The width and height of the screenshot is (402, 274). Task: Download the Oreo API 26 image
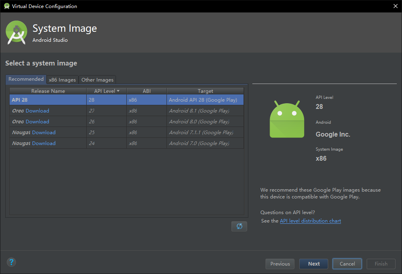coord(37,121)
